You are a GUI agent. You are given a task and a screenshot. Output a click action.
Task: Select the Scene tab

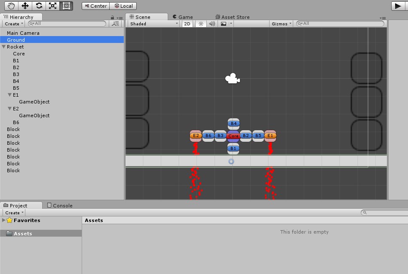tap(146, 17)
